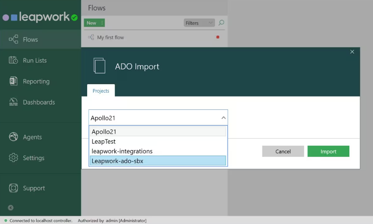Cancel the ADO Import dialog
The height and width of the screenshot is (224, 373).
[283, 151]
